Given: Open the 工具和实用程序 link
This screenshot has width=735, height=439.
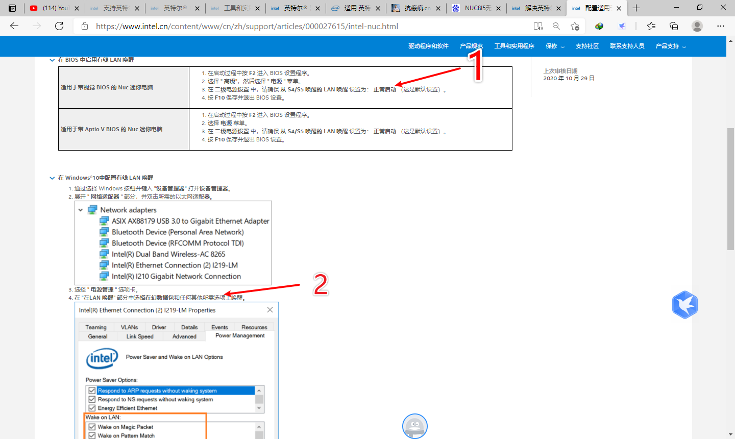Looking at the screenshot, I should point(514,46).
